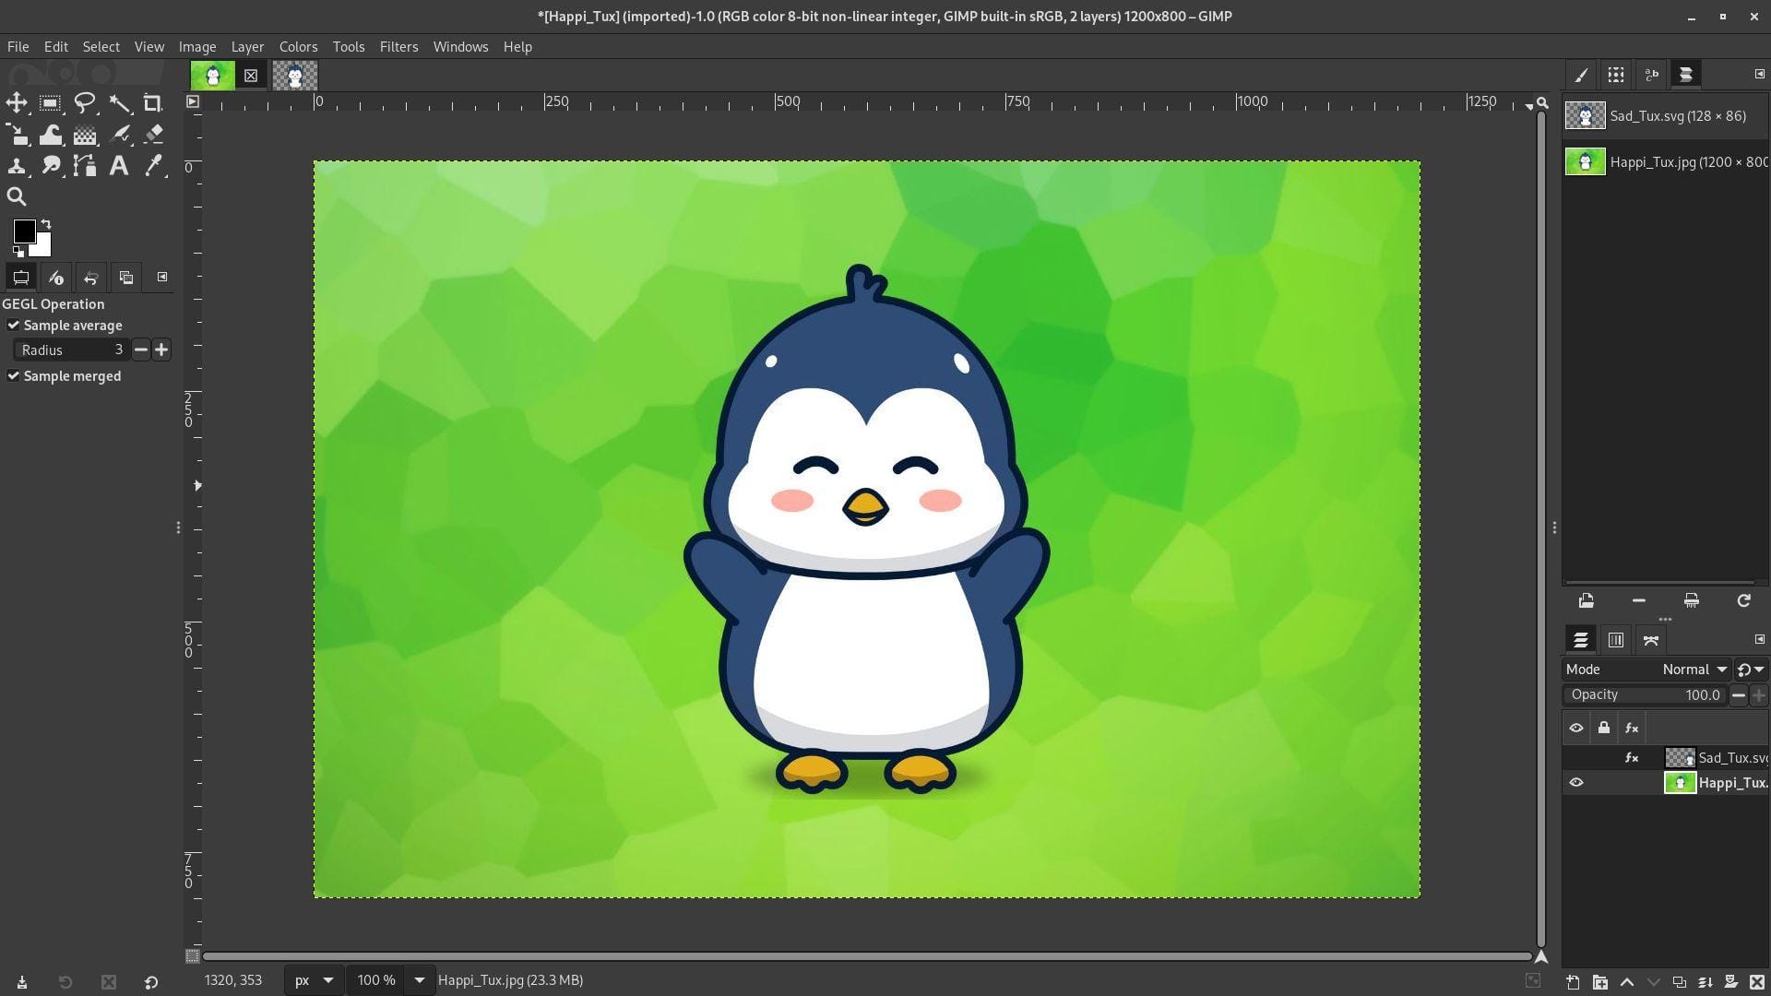Select the Zoom tool
The height and width of the screenshot is (996, 1771).
coord(17,196)
